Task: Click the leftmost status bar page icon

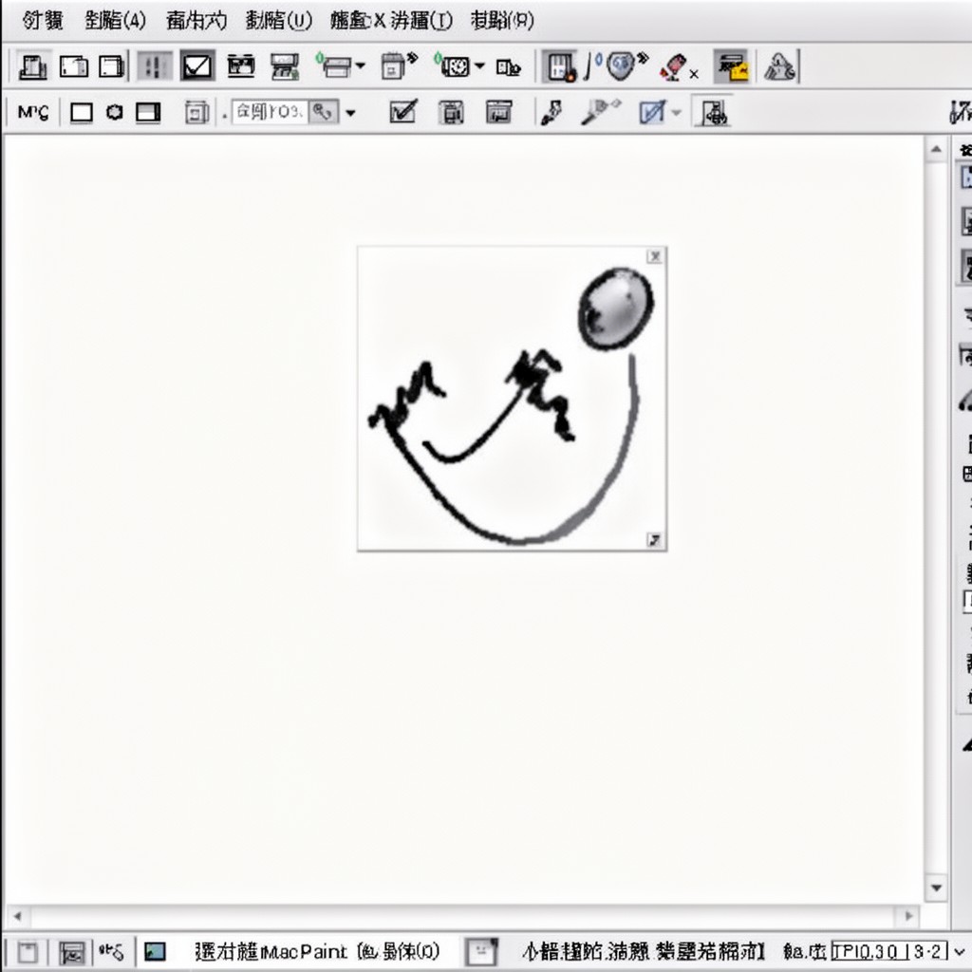Action: 28,951
